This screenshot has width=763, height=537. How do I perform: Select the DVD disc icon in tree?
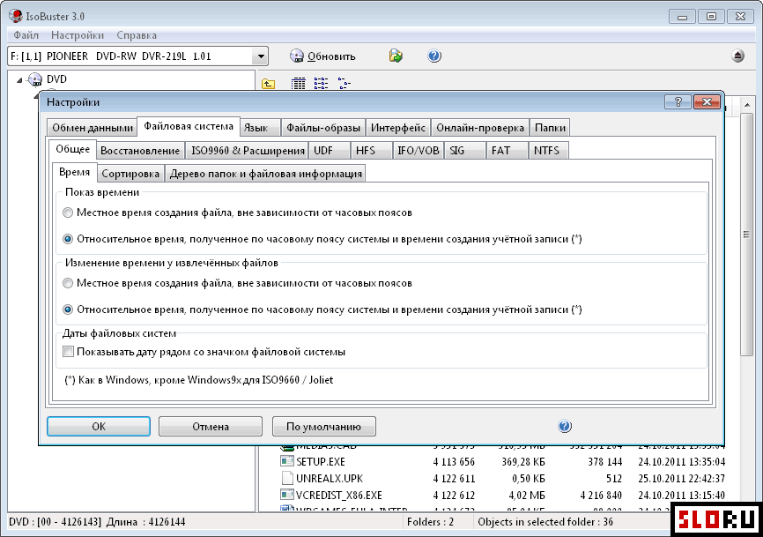[35, 79]
